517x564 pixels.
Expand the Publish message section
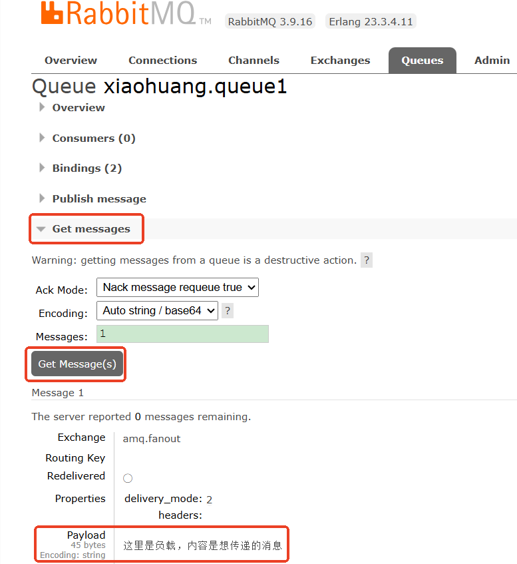(99, 199)
